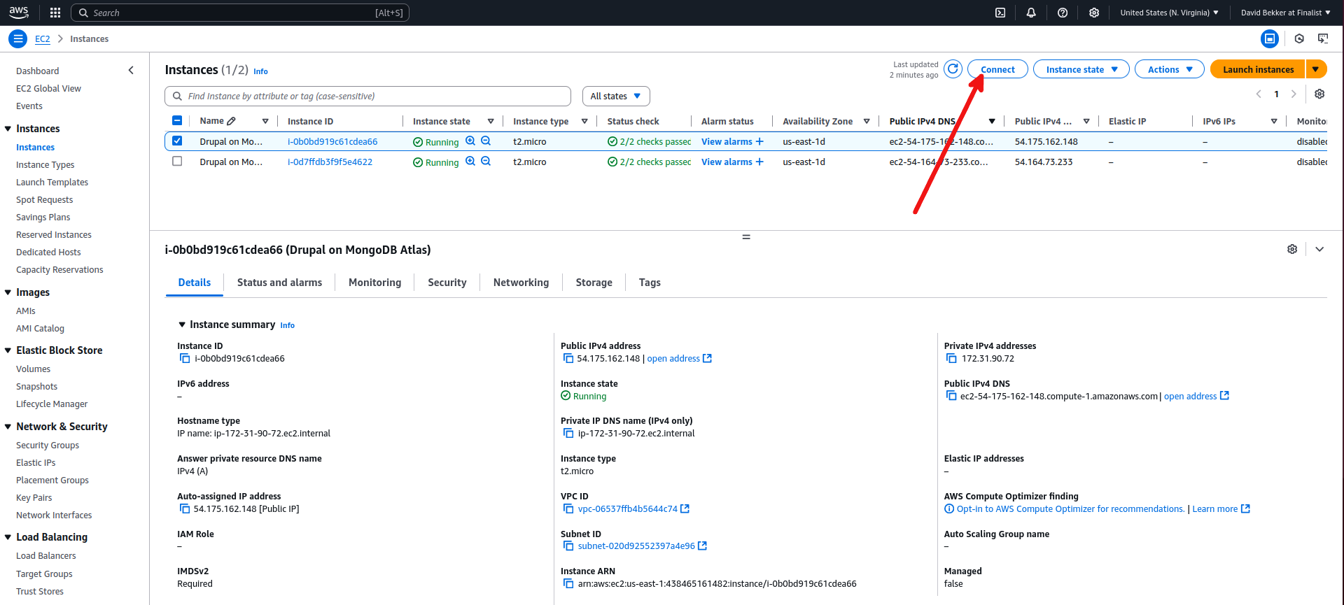The image size is (1344, 605).
Task: Copy the private IPv4 address 172.31.90.72
Action: point(951,359)
